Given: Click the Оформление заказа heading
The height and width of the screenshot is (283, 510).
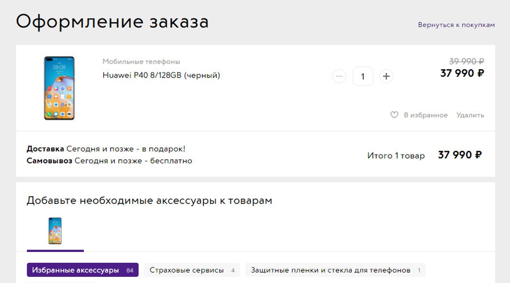Looking at the screenshot, I should click(x=112, y=22).
